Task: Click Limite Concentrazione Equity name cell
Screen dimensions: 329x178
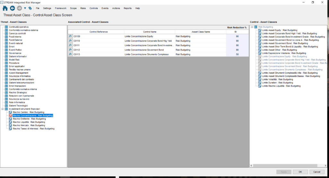Action: click(x=150, y=36)
